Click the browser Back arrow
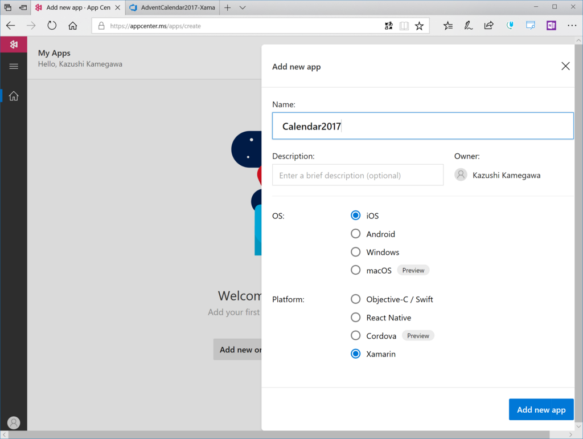Image resolution: width=583 pixels, height=439 pixels. [11, 26]
